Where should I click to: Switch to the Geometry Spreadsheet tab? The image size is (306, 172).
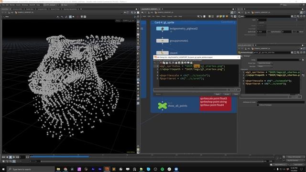70,9
